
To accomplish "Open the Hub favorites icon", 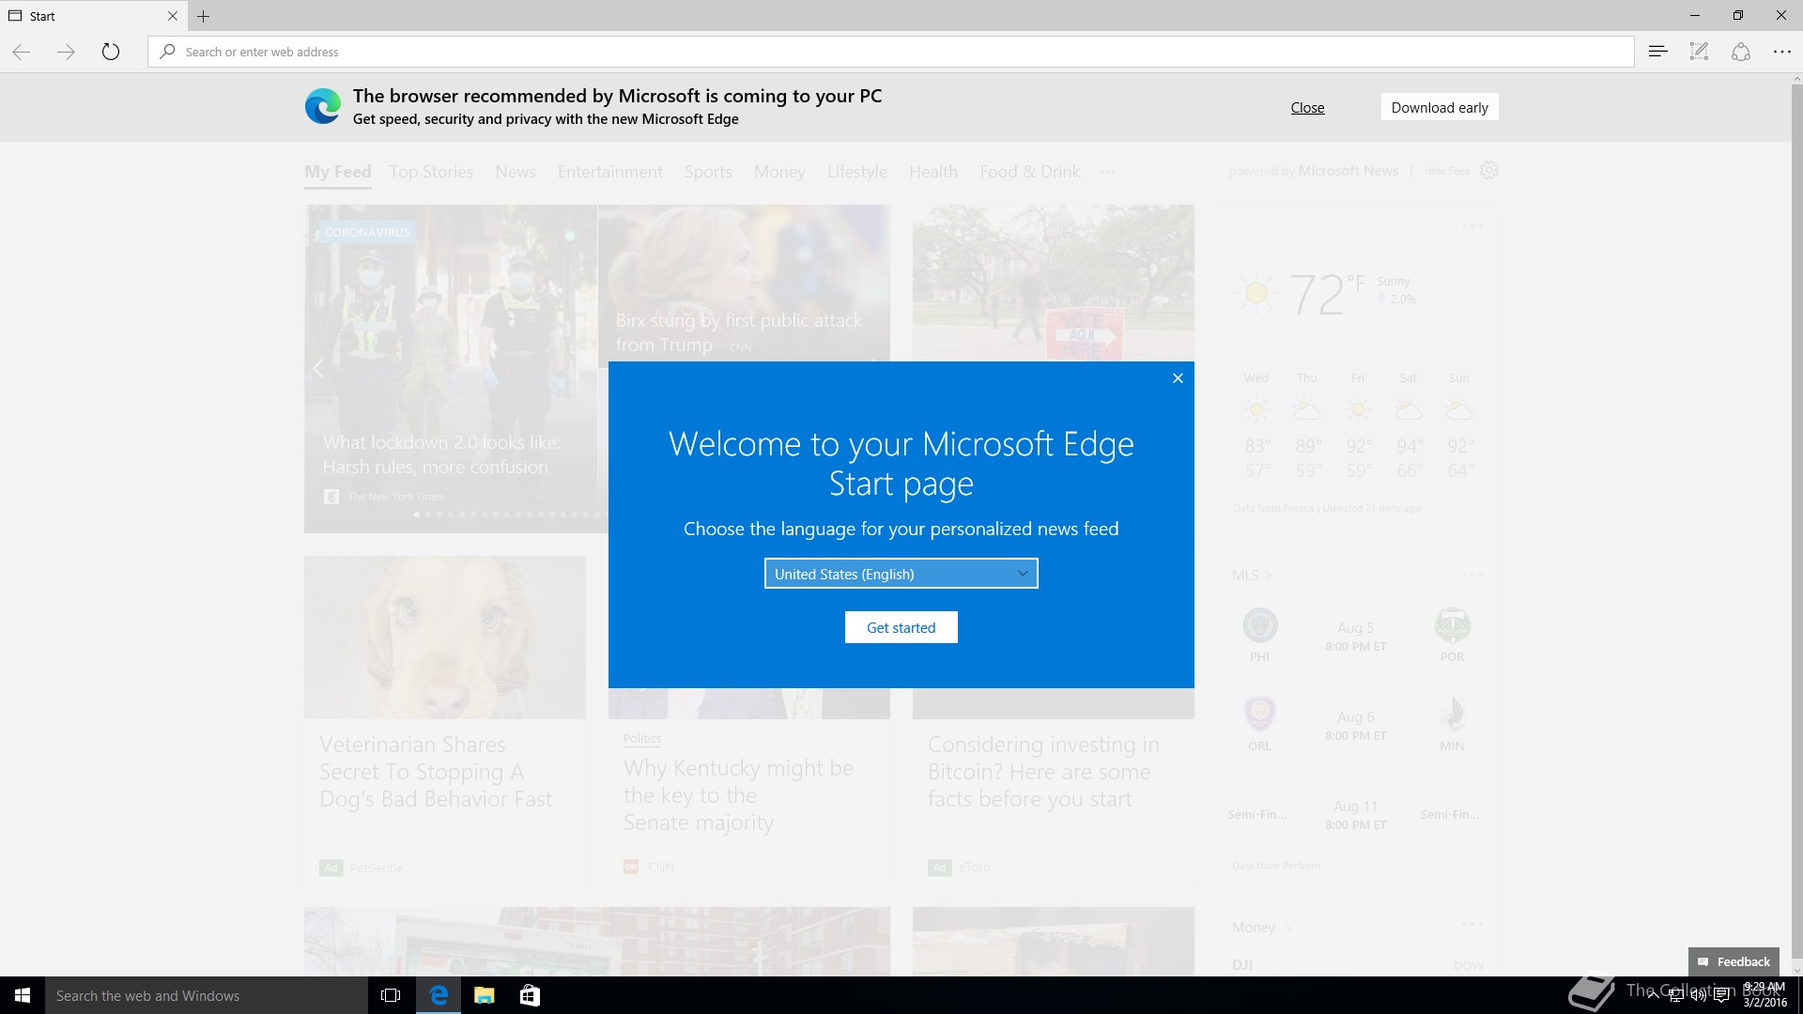I will 1657,52.
